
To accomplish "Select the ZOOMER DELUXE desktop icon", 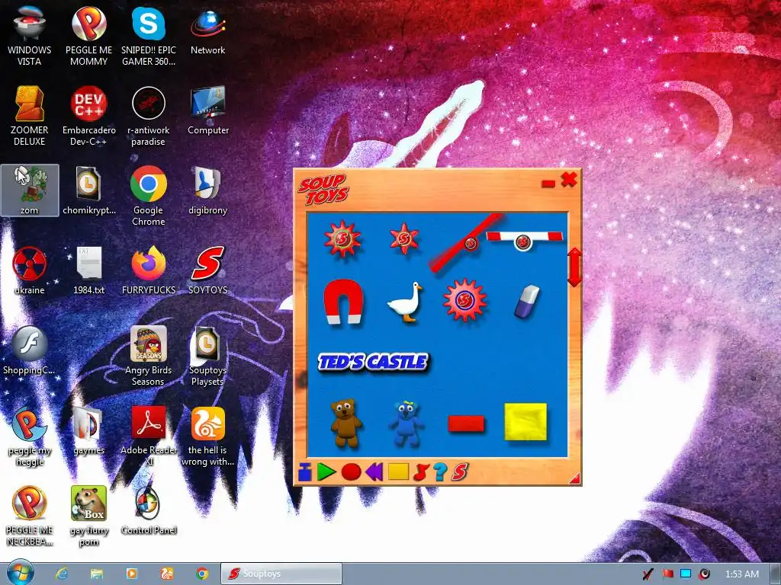I will click(x=30, y=117).
